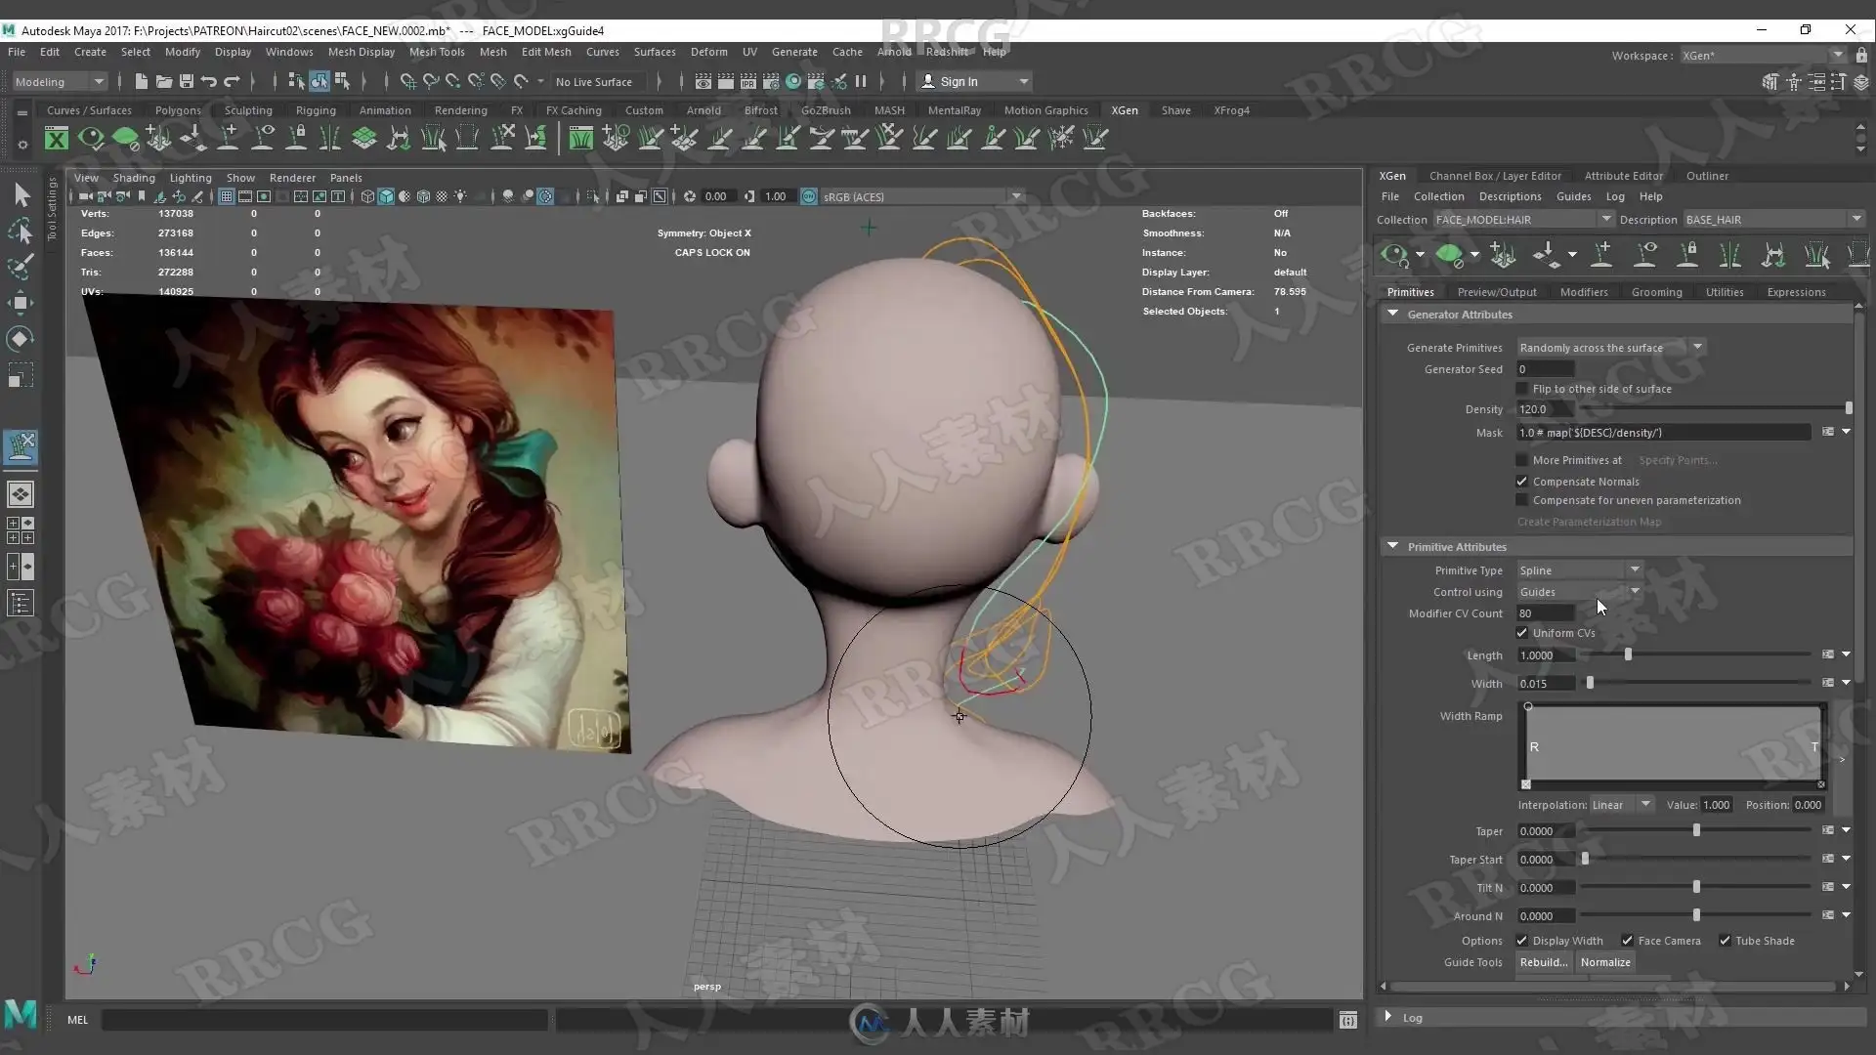Click the Undo arrow icon
1876x1055 pixels.
209,82
